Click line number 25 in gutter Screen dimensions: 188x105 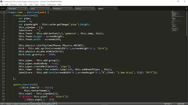click(3, 85)
